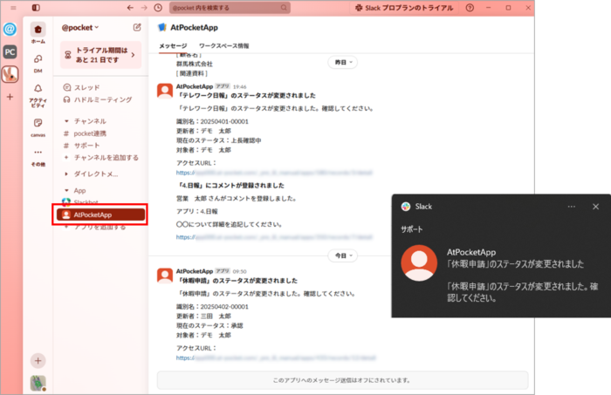Screen dimensions: 611x395
Task: Open the help question mark icon
Action: pyautogui.click(x=470, y=8)
